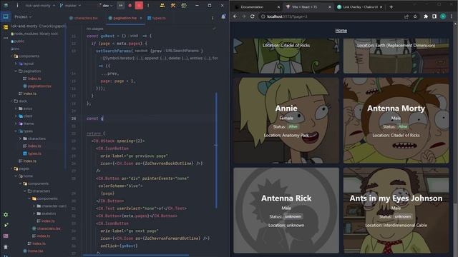Screen dimensions: 458x257
Task: Switch to types.ts editor tab
Action: (157, 18)
